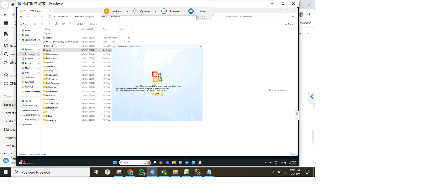Click the Excel icon on Windows taskbar

[186, 172]
